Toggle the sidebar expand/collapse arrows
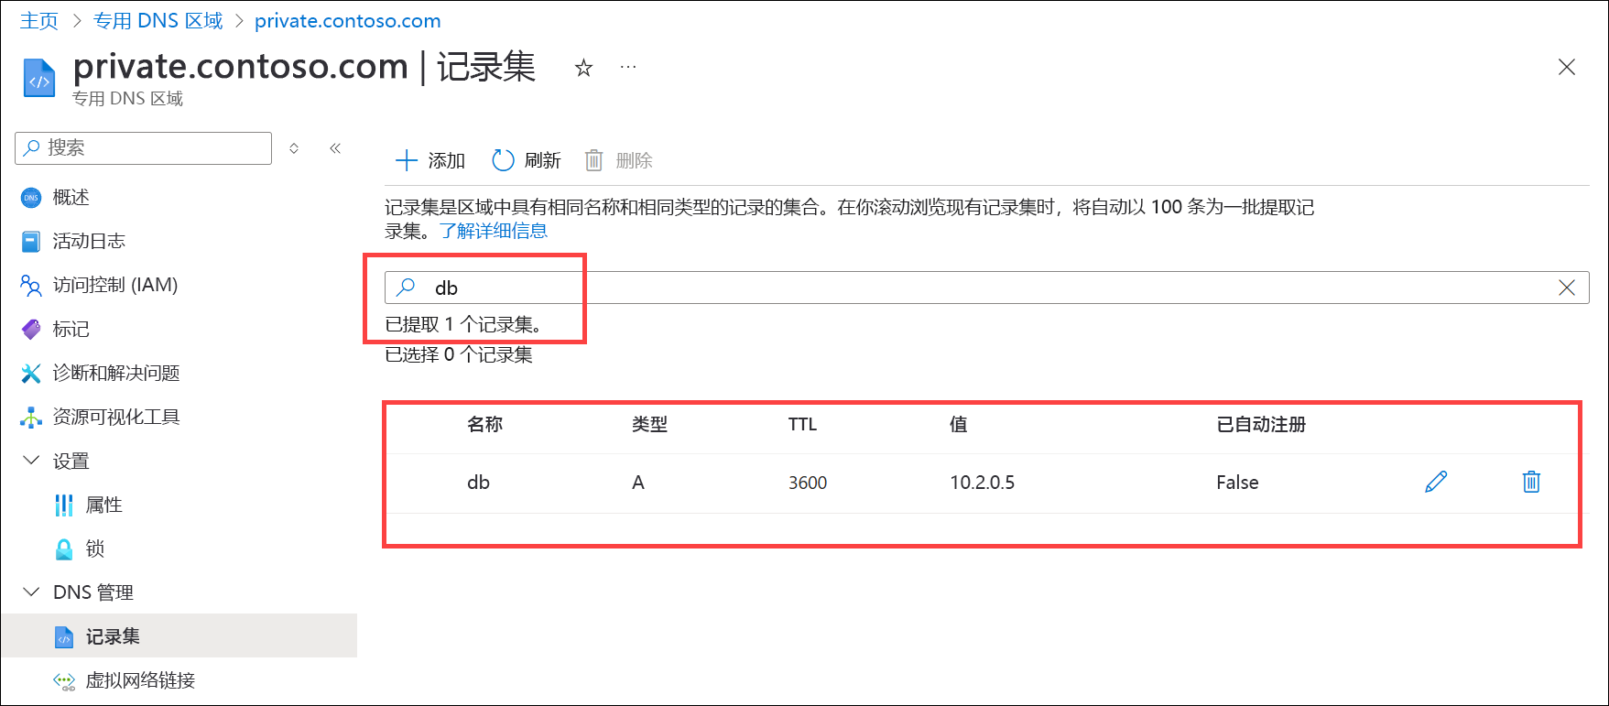 click(x=294, y=148)
